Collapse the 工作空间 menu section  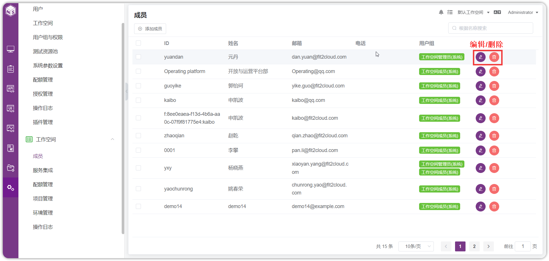pyautogui.click(x=112, y=139)
